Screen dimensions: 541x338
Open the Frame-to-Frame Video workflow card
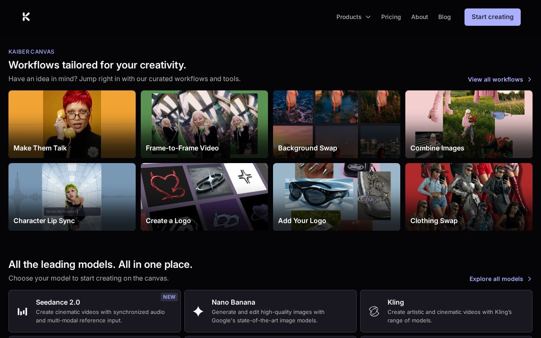coord(204,124)
